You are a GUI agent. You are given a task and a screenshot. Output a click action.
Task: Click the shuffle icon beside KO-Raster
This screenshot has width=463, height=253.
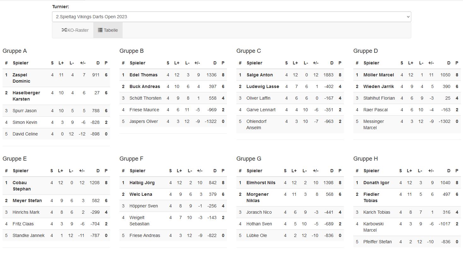(x=64, y=30)
